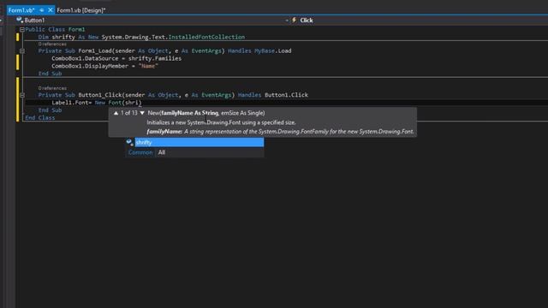This screenshot has height=308, width=548.
Task: Click the End Class line
Action: [40, 118]
